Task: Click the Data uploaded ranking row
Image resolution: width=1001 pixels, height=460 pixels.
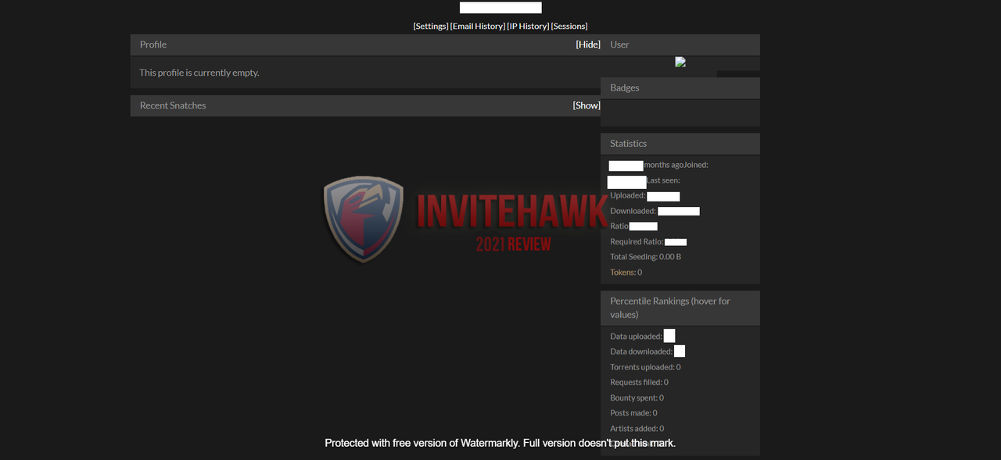Action: [643, 336]
